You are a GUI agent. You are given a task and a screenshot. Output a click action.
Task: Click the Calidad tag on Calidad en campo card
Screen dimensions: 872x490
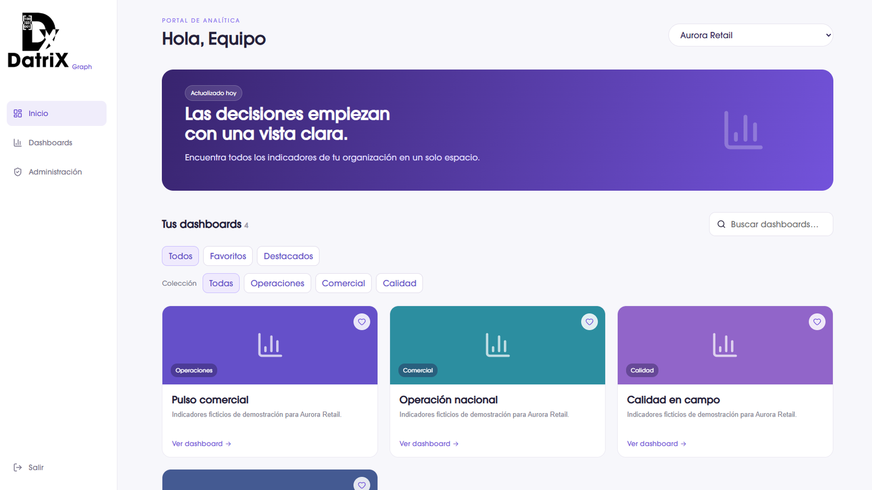[642, 370]
